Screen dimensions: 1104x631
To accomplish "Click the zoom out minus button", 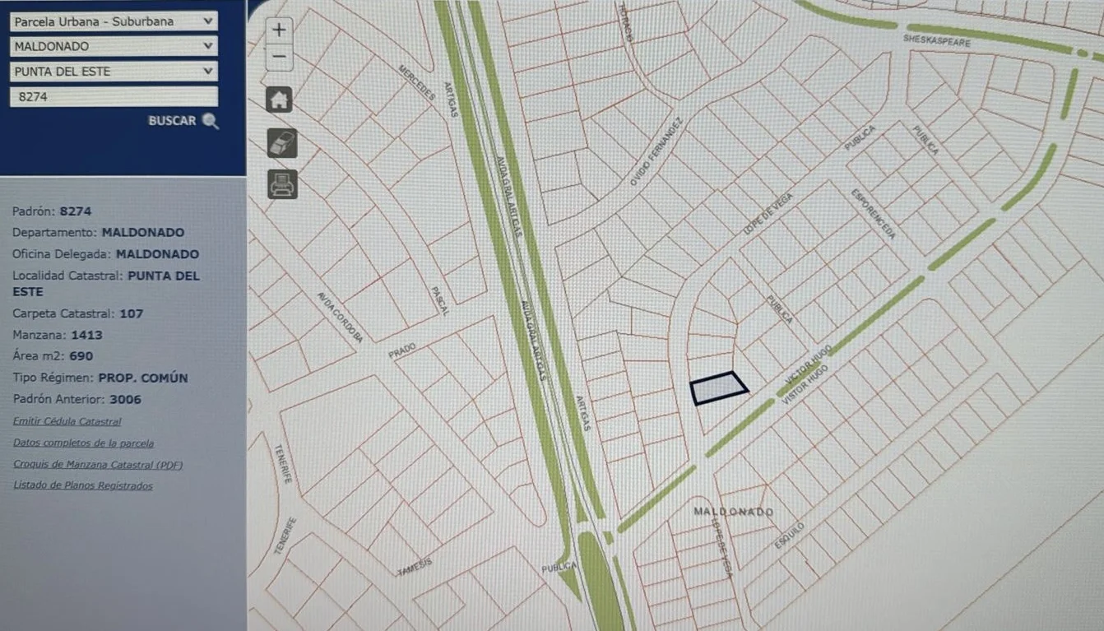I will point(280,56).
